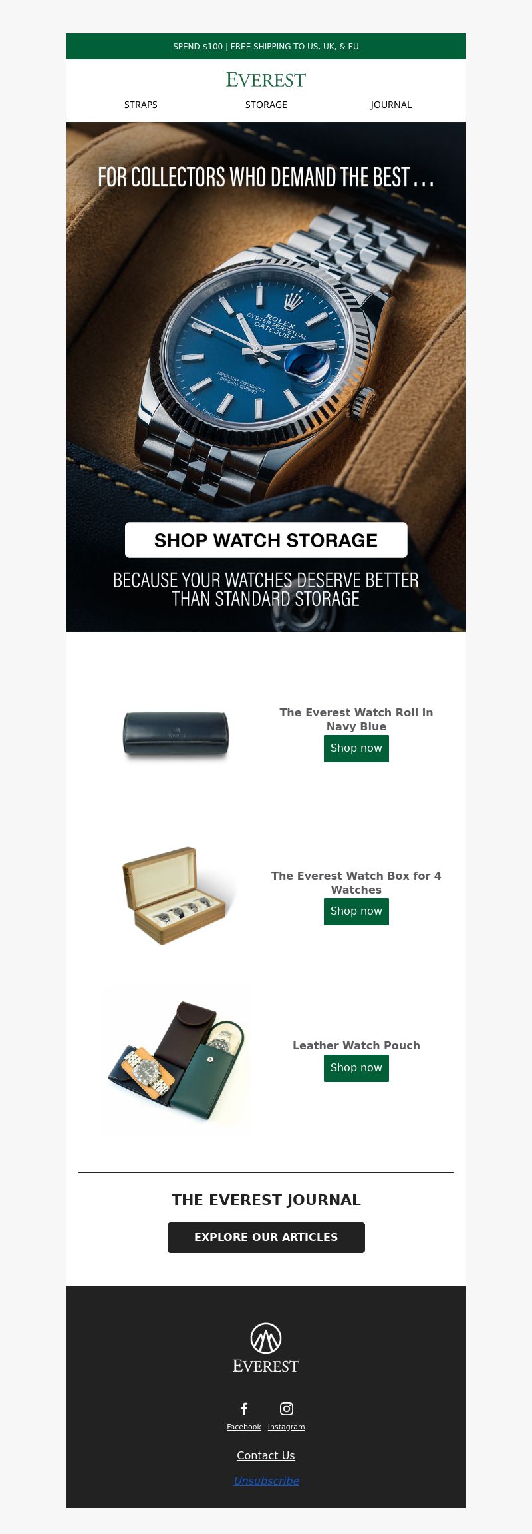Click the Explore Our Articles button
This screenshot has height=1534, width=532.
tap(266, 1237)
